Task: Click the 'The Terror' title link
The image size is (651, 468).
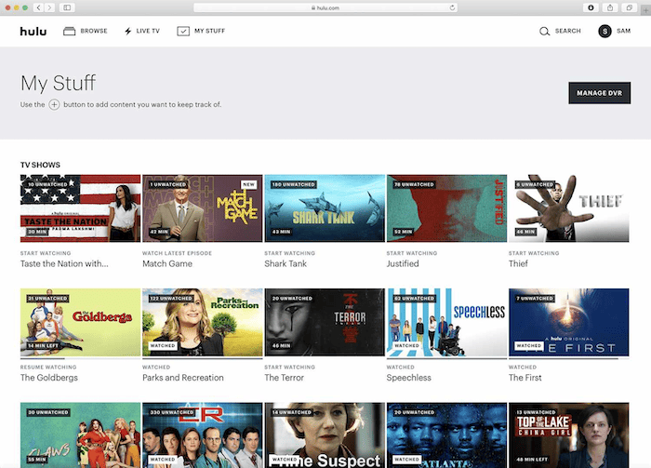Action: (285, 378)
